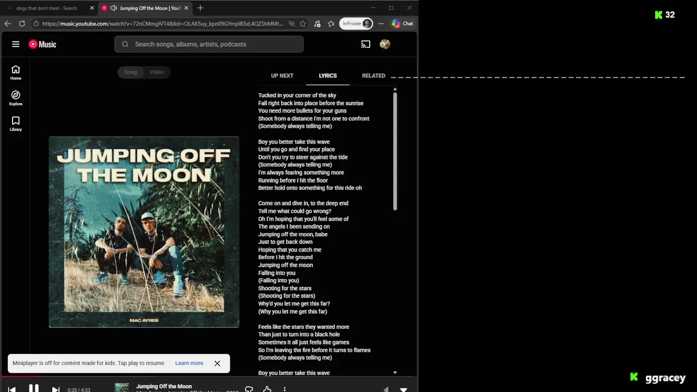Screen dimensions: 697x392
Task: Open the player's three-dot more menu
Action: [x=284, y=389]
